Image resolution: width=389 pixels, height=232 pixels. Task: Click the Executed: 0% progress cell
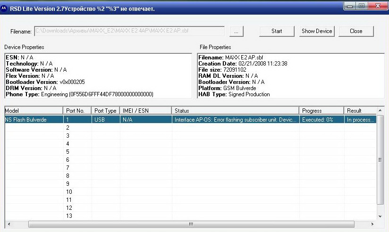(322, 120)
